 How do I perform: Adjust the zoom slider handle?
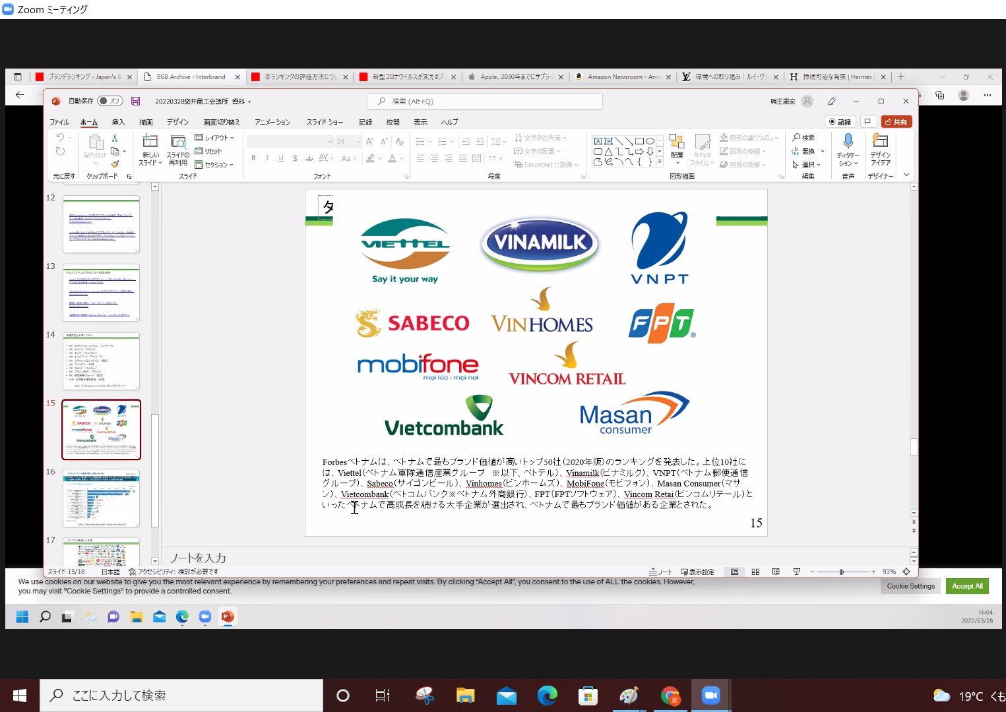pos(841,572)
